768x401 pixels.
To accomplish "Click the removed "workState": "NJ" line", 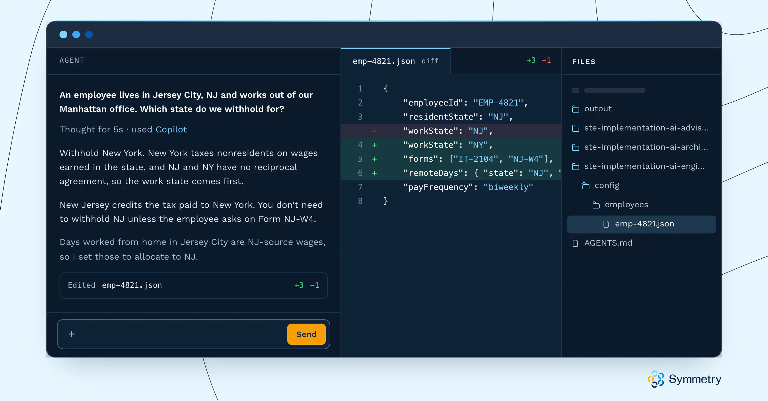I will [451, 131].
